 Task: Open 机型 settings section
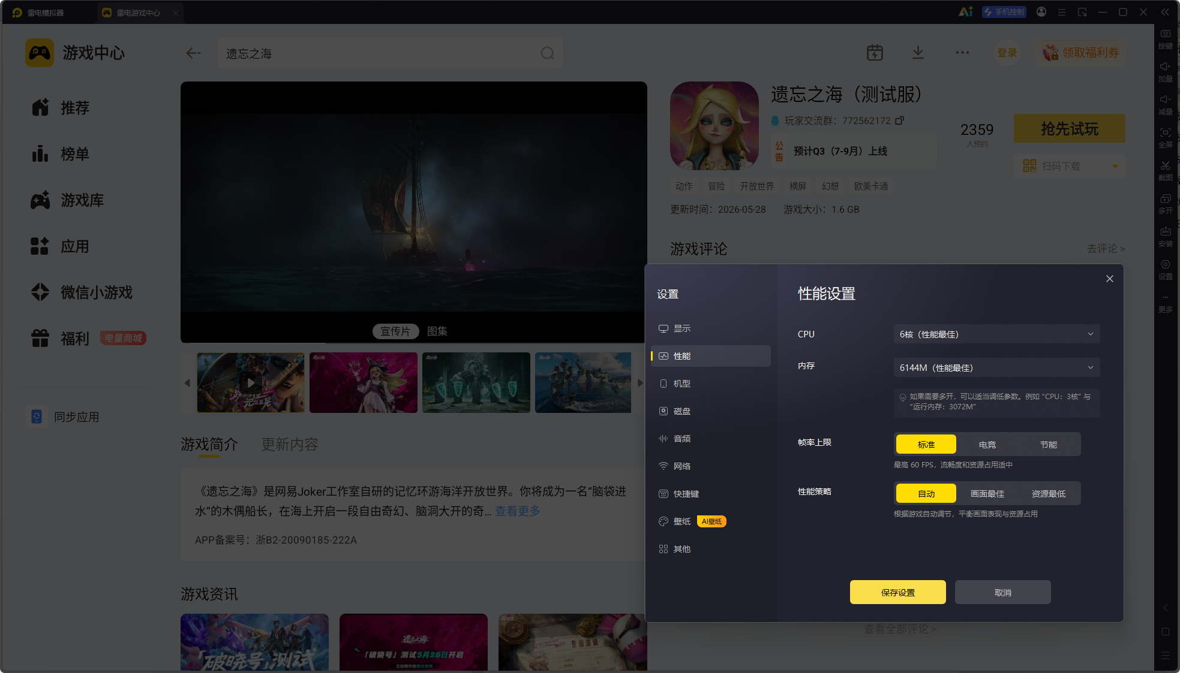tap(711, 384)
